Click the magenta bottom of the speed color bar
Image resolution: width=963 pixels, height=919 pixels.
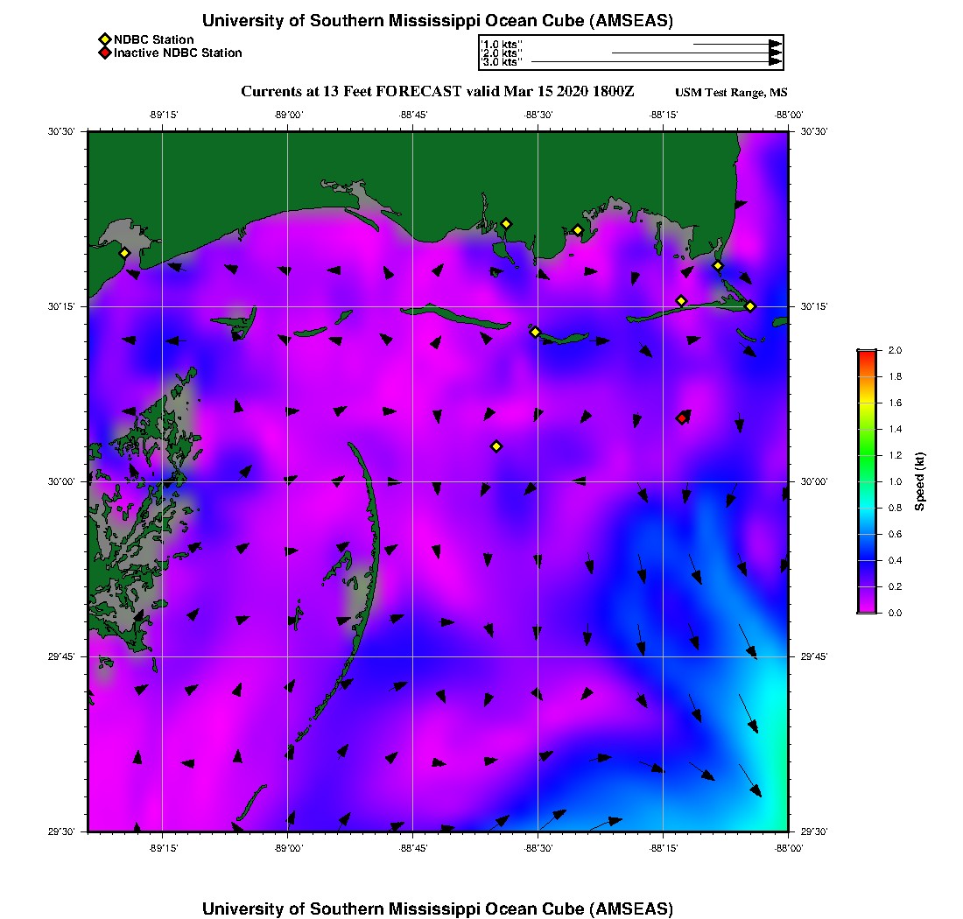tap(866, 607)
